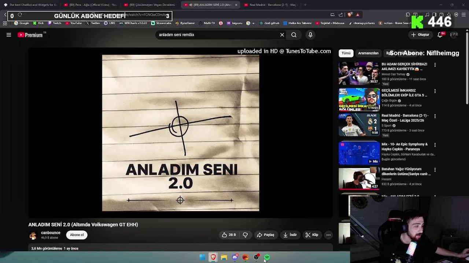Open Real Madrid - Barcelona Maç Özeti thumbnail
This screenshot has height=263, width=469.
pyautogui.click(x=359, y=125)
